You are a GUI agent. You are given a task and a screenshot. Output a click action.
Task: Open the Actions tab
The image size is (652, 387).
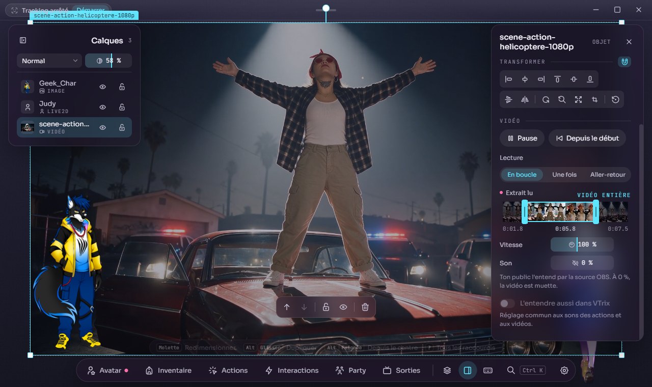pyautogui.click(x=228, y=370)
